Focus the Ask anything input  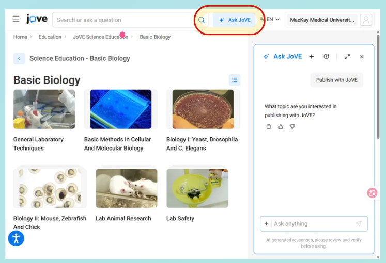click(x=313, y=224)
